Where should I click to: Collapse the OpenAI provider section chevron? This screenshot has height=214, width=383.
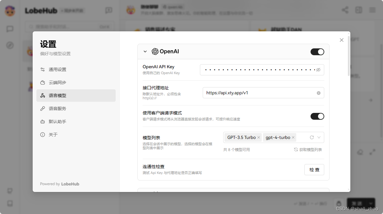(145, 51)
